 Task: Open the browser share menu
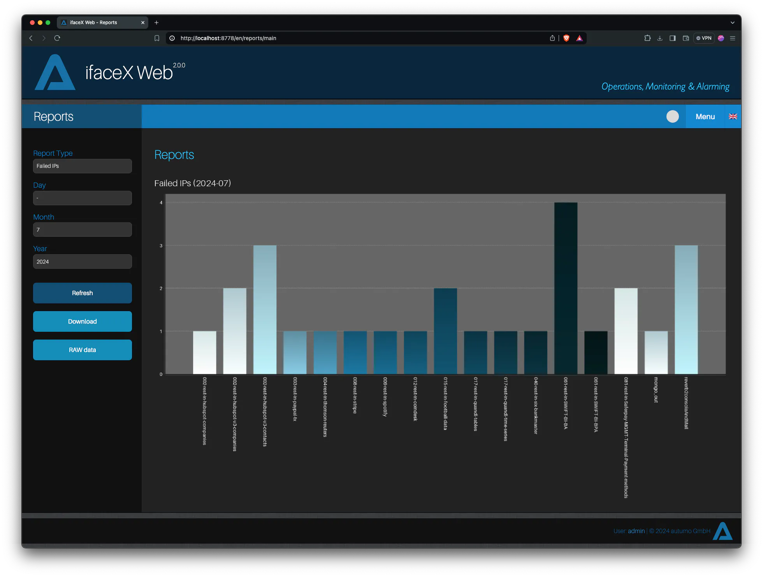pyautogui.click(x=552, y=38)
